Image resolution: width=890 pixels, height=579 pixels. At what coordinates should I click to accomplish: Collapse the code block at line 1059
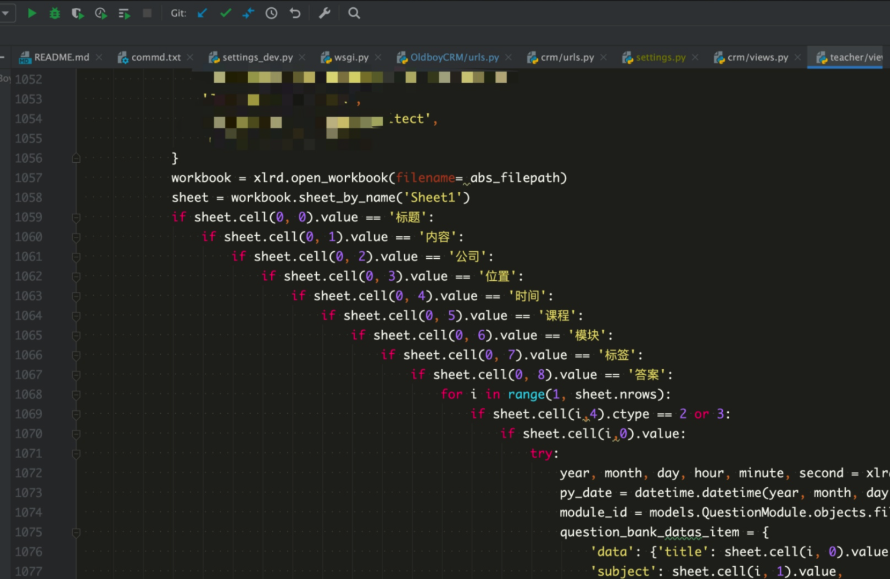(76, 217)
